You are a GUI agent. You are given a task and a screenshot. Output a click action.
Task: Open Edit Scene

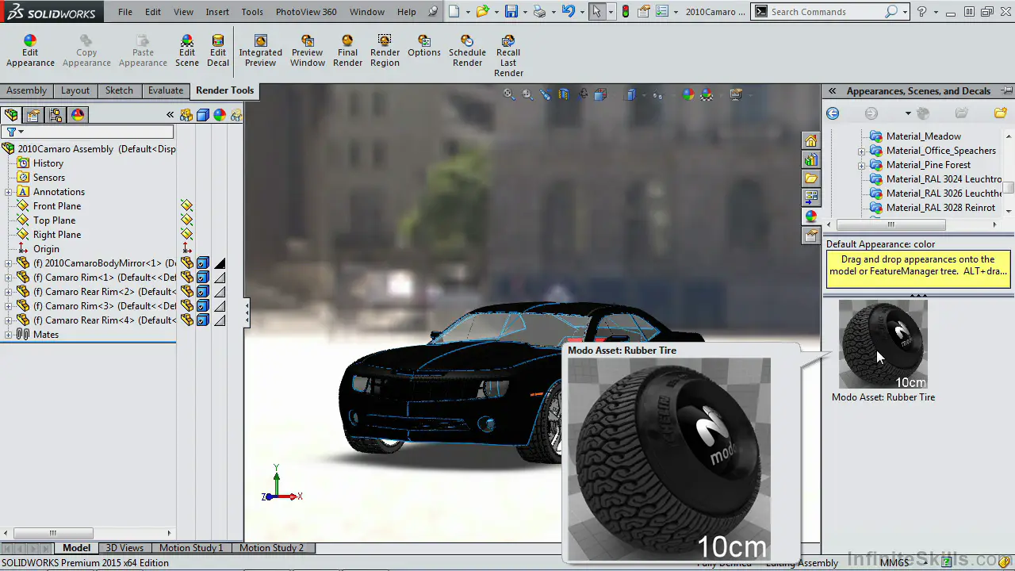tap(187, 52)
